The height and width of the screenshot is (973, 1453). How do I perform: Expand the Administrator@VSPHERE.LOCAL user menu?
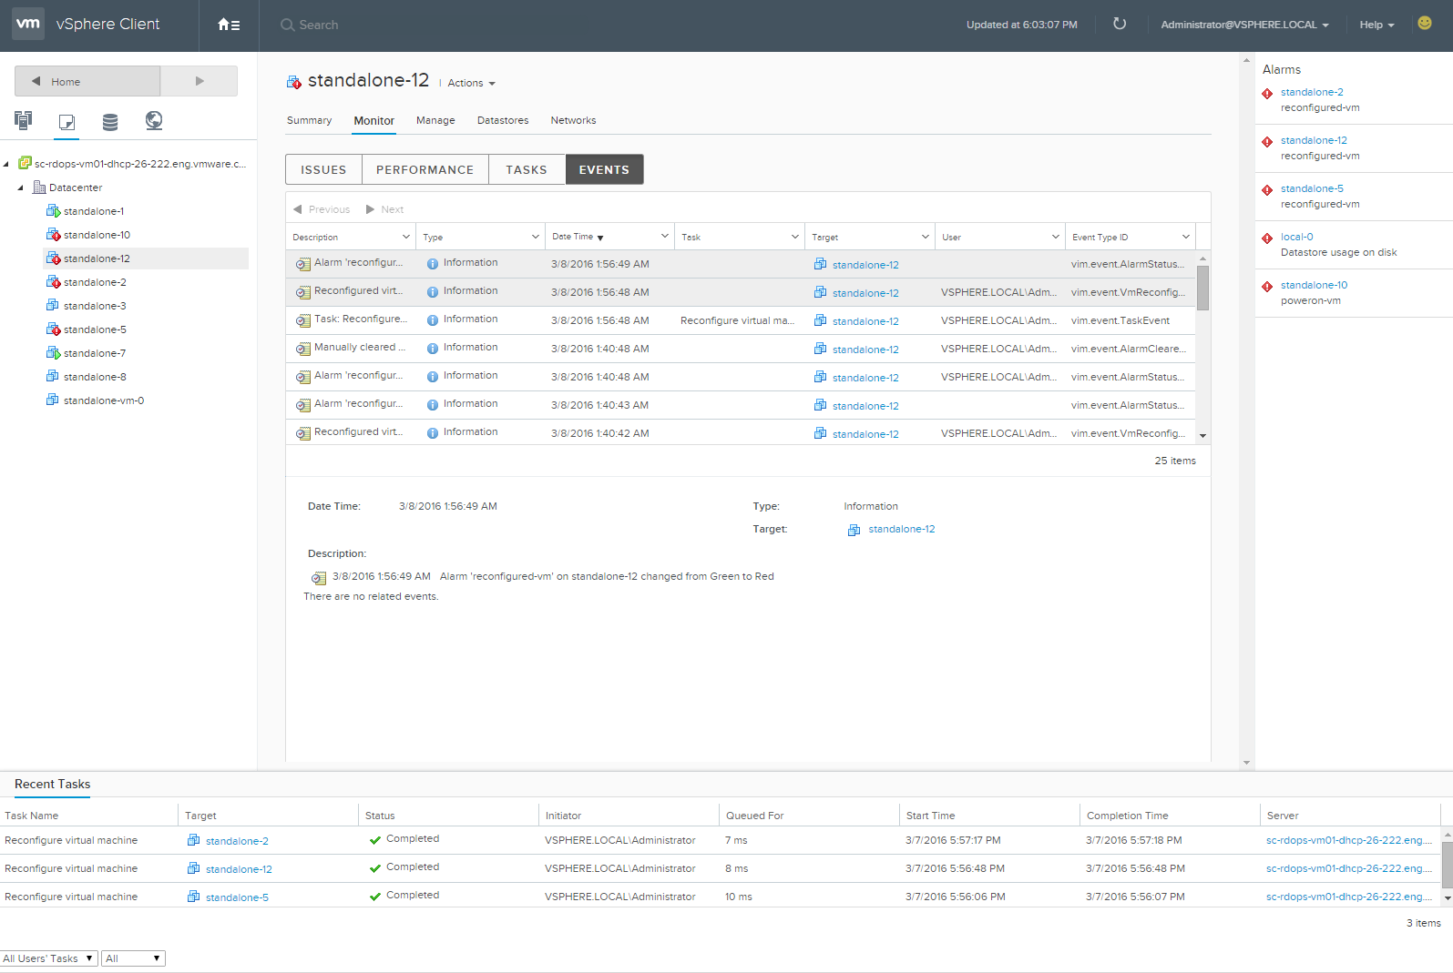[x=1243, y=25]
